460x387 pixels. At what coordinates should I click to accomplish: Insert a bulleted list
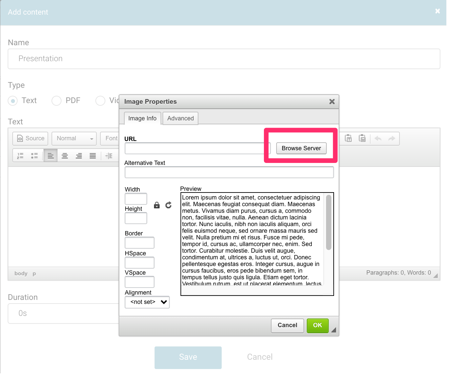tap(34, 156)
